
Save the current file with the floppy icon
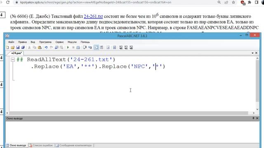pos(18,48)
